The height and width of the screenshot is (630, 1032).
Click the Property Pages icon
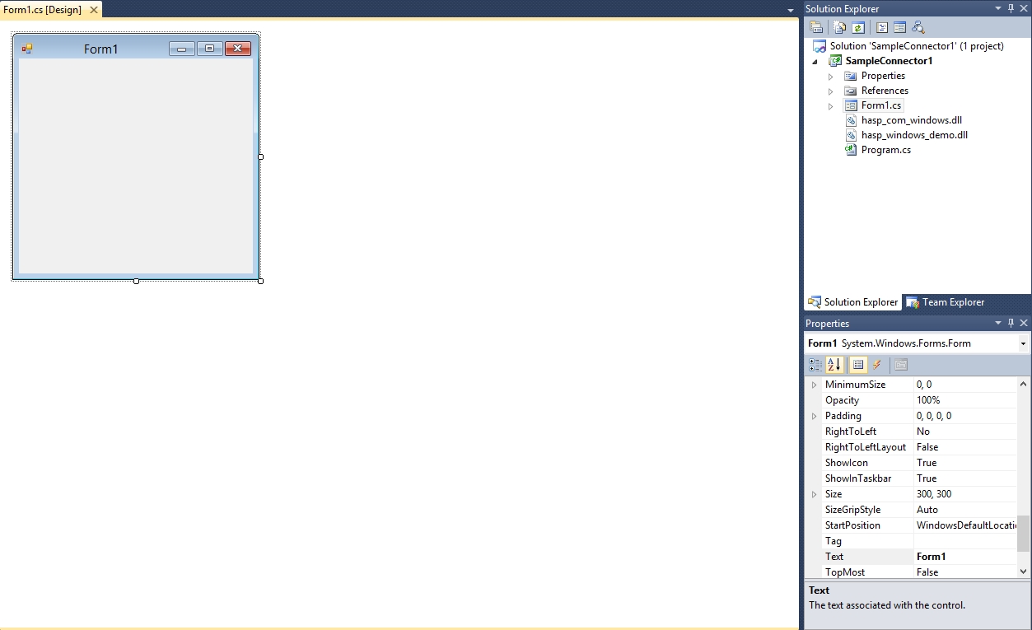[x=899, y=365]
